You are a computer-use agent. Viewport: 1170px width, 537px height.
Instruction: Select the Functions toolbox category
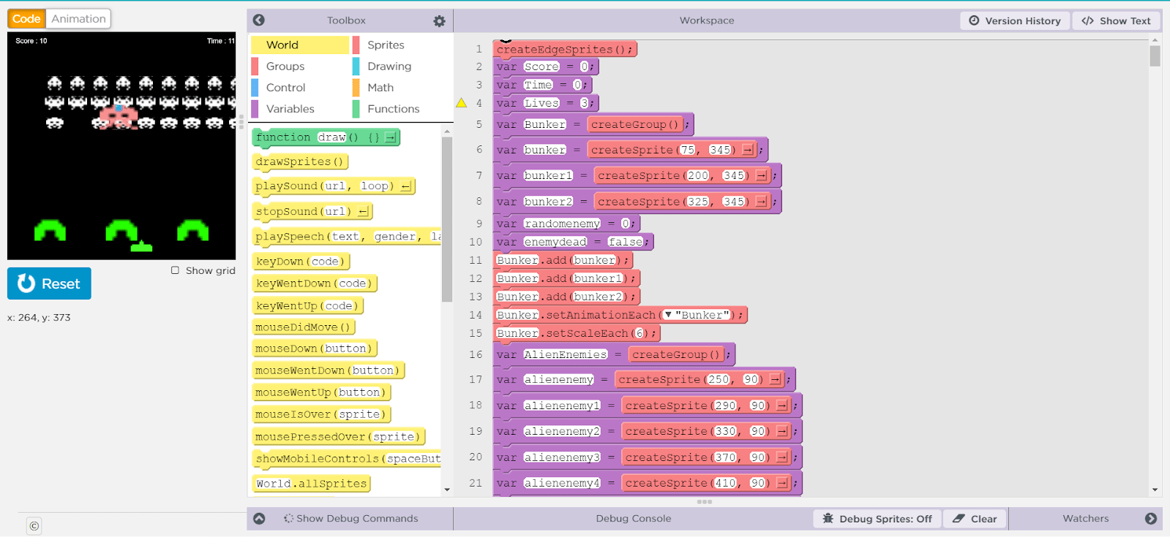(402, 109)
